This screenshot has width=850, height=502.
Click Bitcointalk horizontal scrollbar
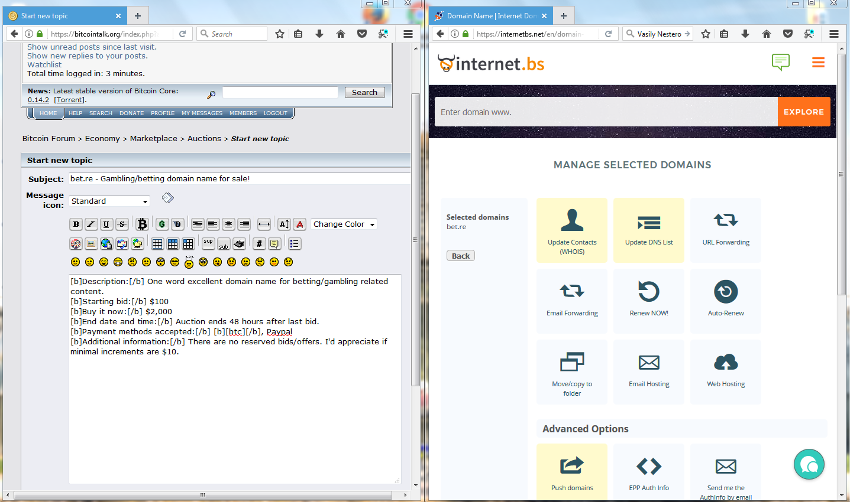202,495
